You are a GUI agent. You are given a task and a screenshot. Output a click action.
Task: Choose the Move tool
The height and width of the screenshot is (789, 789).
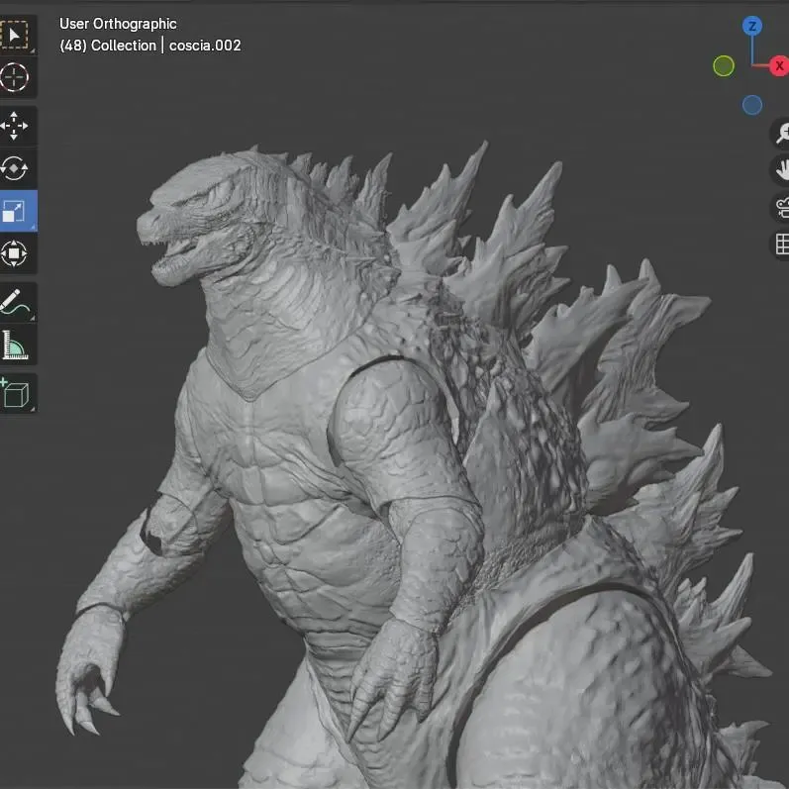pos(14,126)
